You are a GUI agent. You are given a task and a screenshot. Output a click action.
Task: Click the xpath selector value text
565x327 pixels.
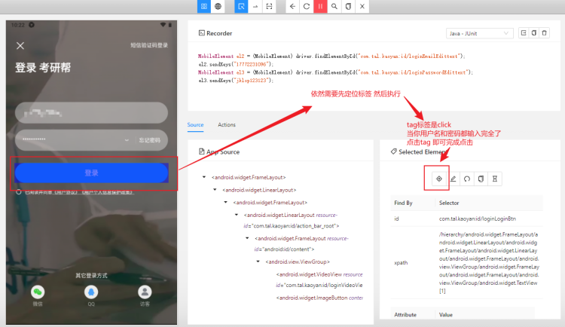(489, 262)
